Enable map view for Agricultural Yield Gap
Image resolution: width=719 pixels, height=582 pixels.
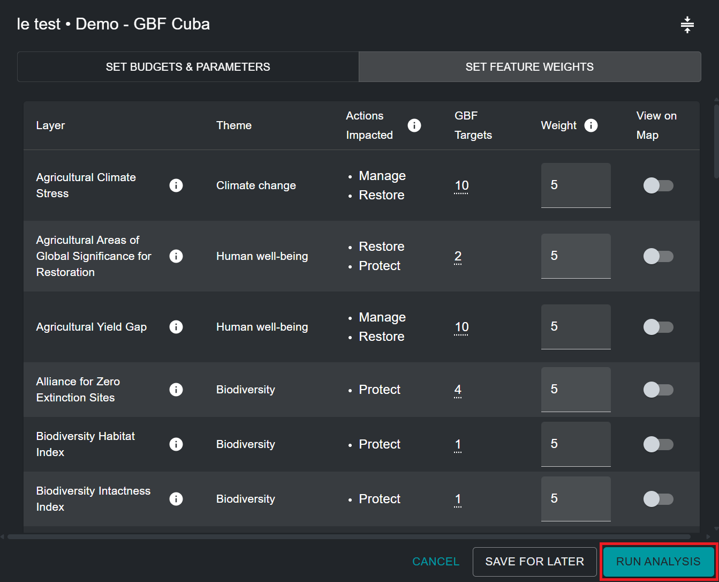658,327
